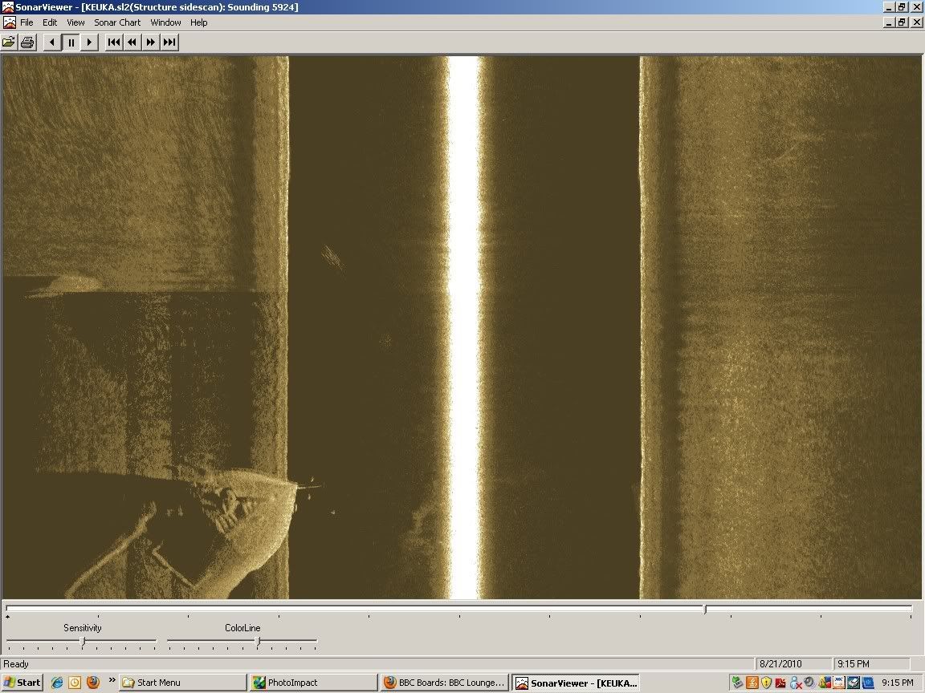Fast forward the sonar log

150,43
